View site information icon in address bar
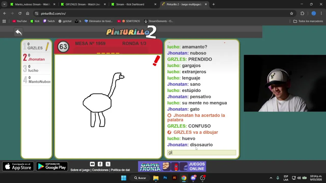Screen dimensions: 326x183 tap(37, 13)
